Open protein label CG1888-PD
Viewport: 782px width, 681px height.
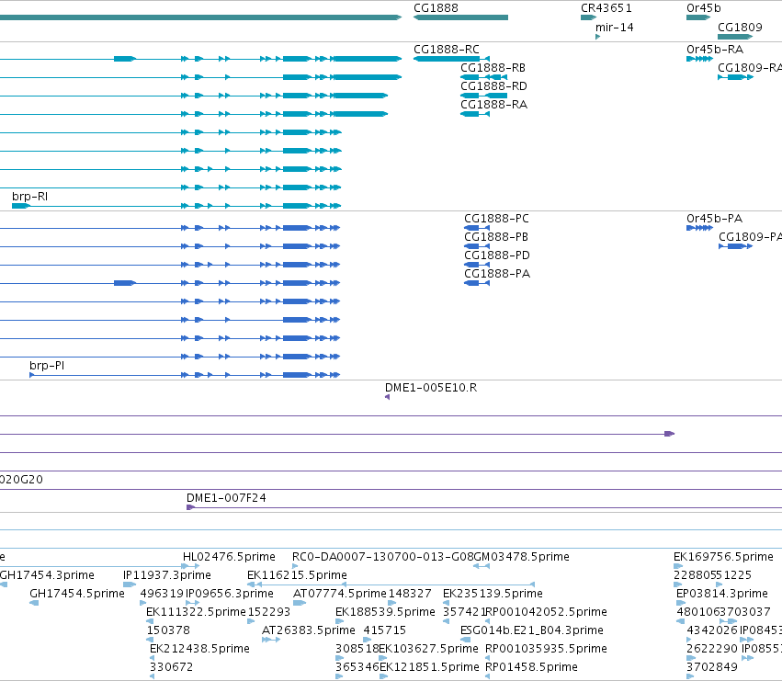click(497, 255)
